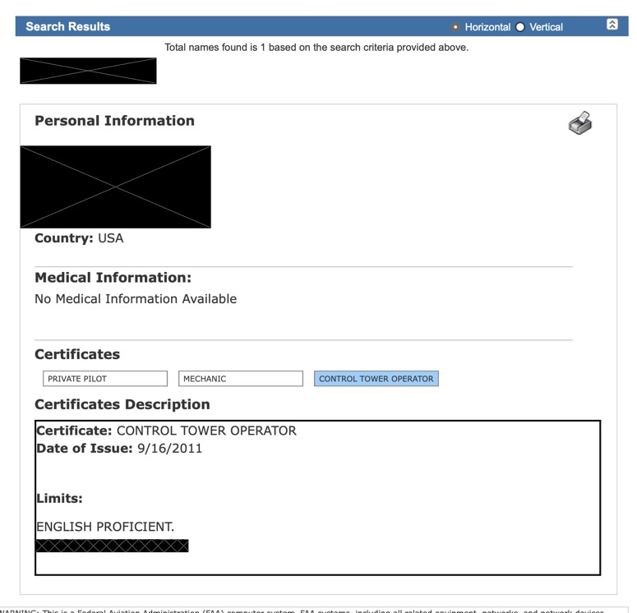Click the Search Results header title

click(x=68, y=26)
